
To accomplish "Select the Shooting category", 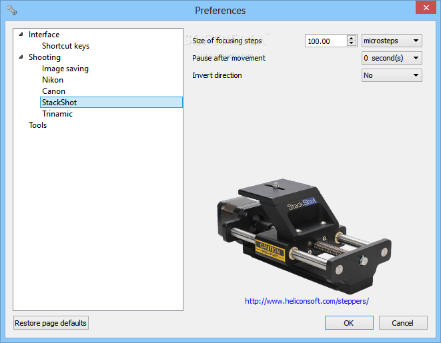I will coord(45,57).
